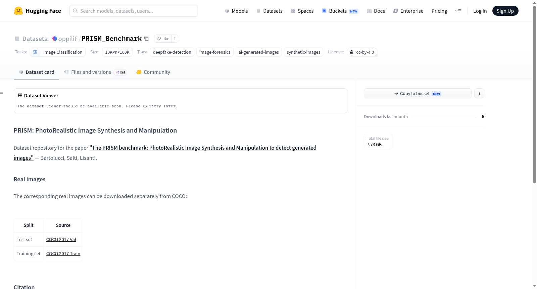Open the Buckets page
The height and width of the screenshot is (289, 537).
[340, 11]
